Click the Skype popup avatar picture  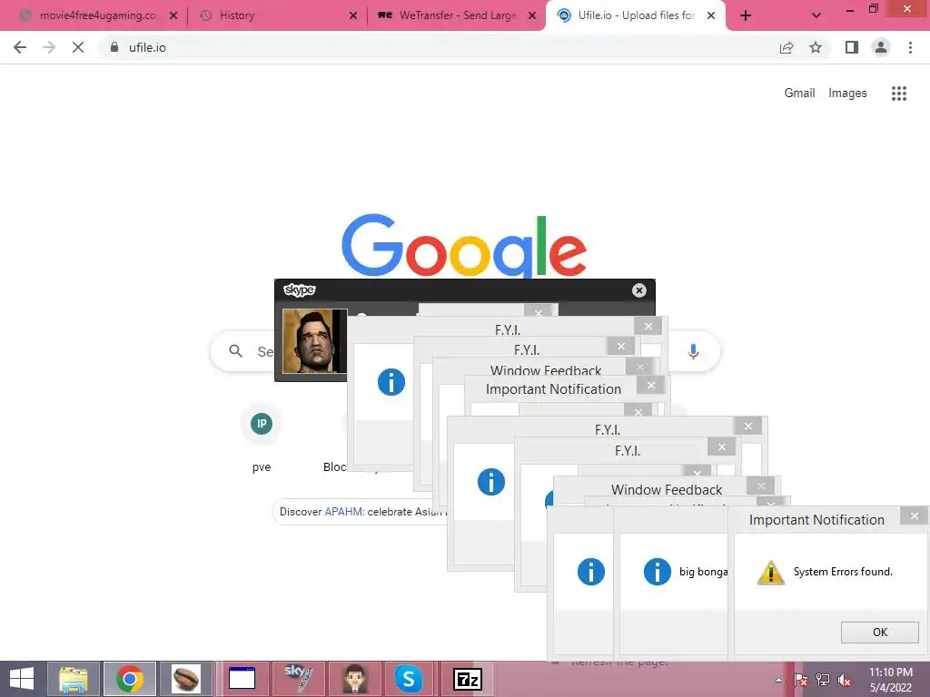314,341
